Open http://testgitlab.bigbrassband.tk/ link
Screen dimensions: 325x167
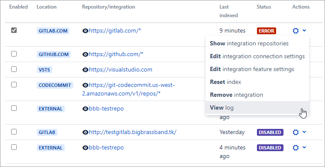(133, 132)
